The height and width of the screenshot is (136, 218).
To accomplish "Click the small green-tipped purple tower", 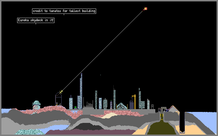I will pyautogui.click(x=111, y=105).
